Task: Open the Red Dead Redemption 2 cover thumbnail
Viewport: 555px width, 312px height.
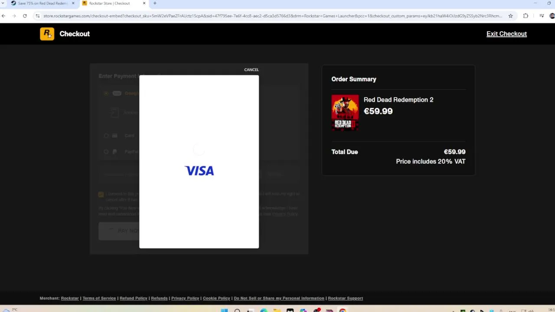Action: 345,113
